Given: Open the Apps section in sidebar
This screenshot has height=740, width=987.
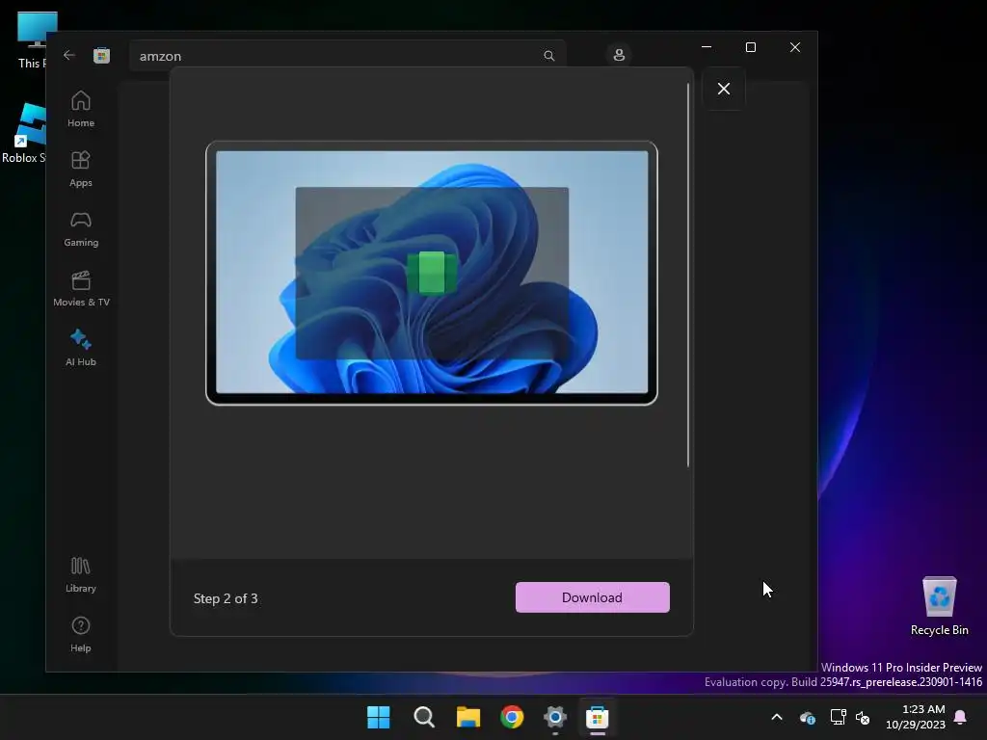Looking at the screenshot, I should (81, 169).
